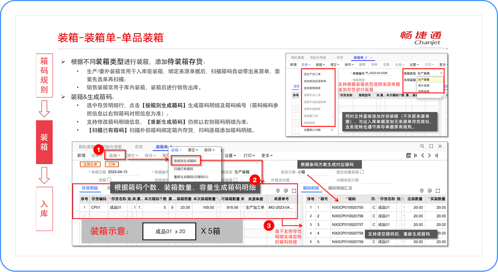Jump to the last record using the end arrow
Screen dimensions: 498x272
pos(437,155)
